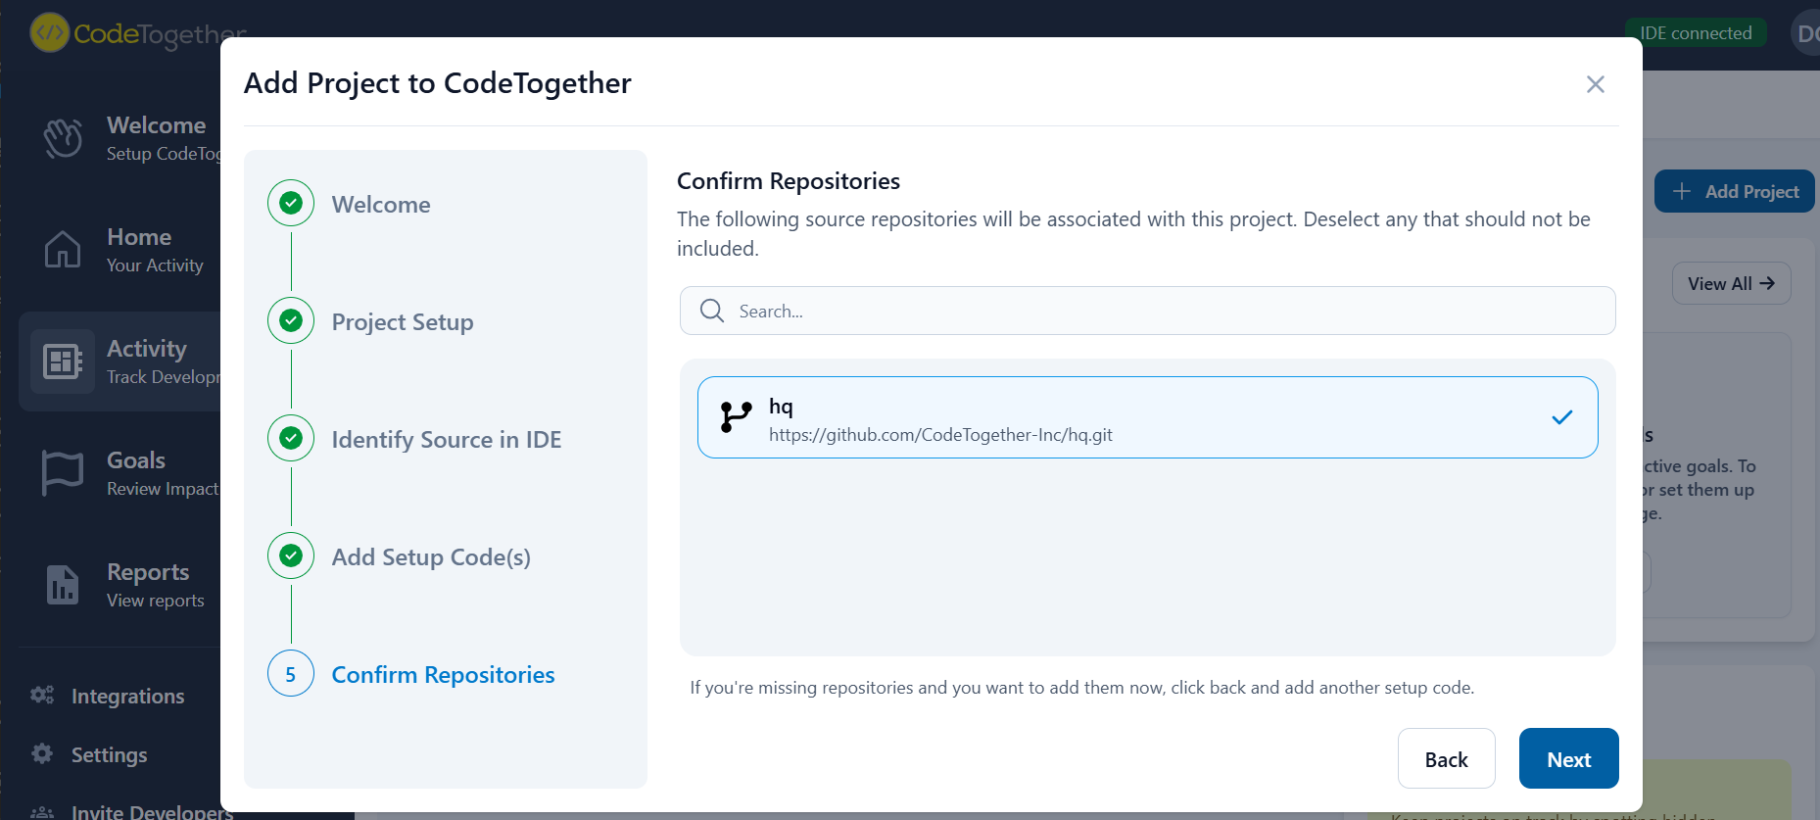Open Integrations in the sidebar
This screenshot has height=820, width=1820.
[127, 696]
